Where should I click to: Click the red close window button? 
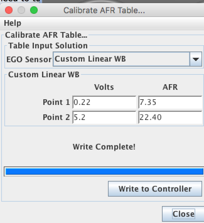point(9,10)
